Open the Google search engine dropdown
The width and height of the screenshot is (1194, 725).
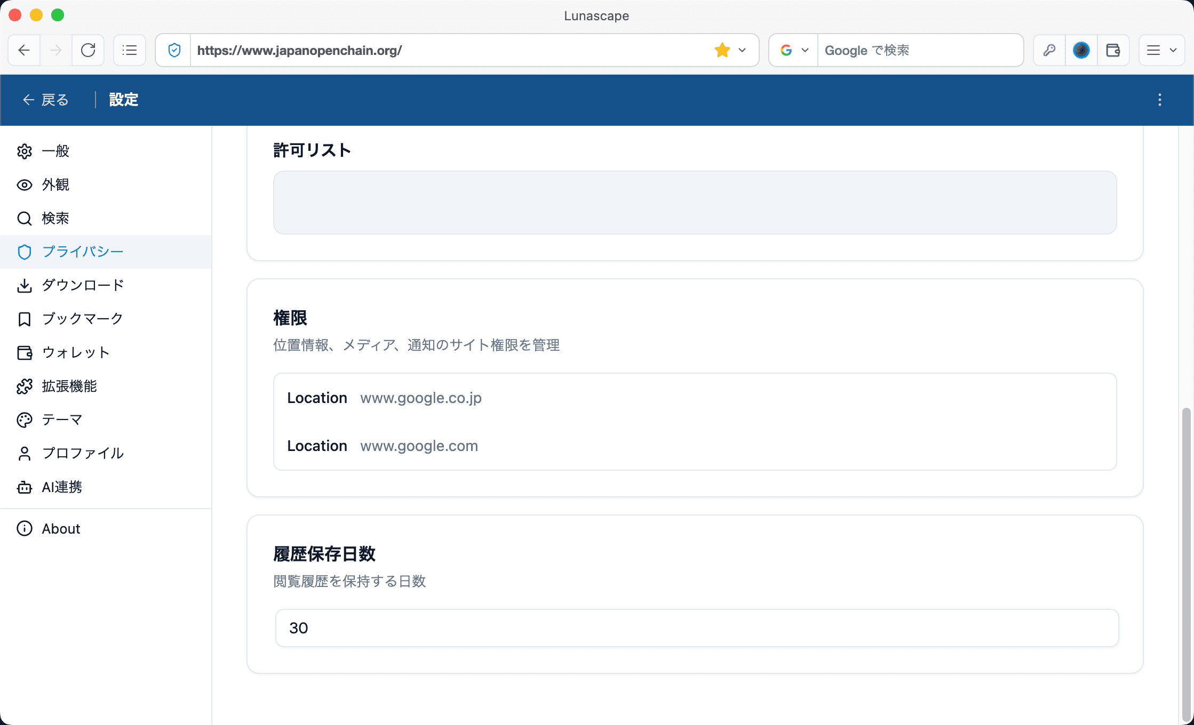pyautogui.click(x=794, y=50)
